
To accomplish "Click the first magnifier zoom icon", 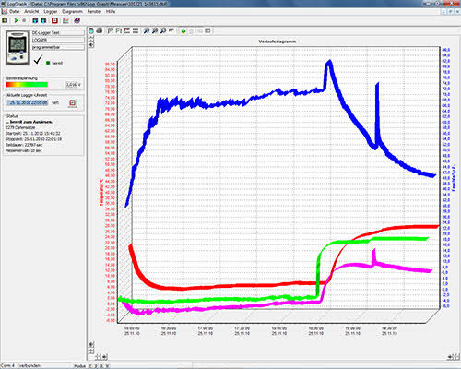I will click(x=147, y=30).
